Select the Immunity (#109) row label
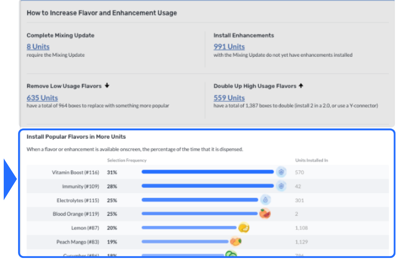 pyautogui.click(x=81, y=186)
